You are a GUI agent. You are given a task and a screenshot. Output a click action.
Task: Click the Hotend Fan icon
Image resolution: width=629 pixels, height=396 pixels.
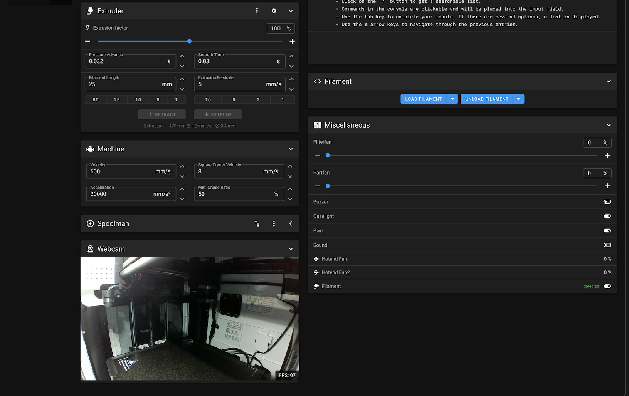316,259
